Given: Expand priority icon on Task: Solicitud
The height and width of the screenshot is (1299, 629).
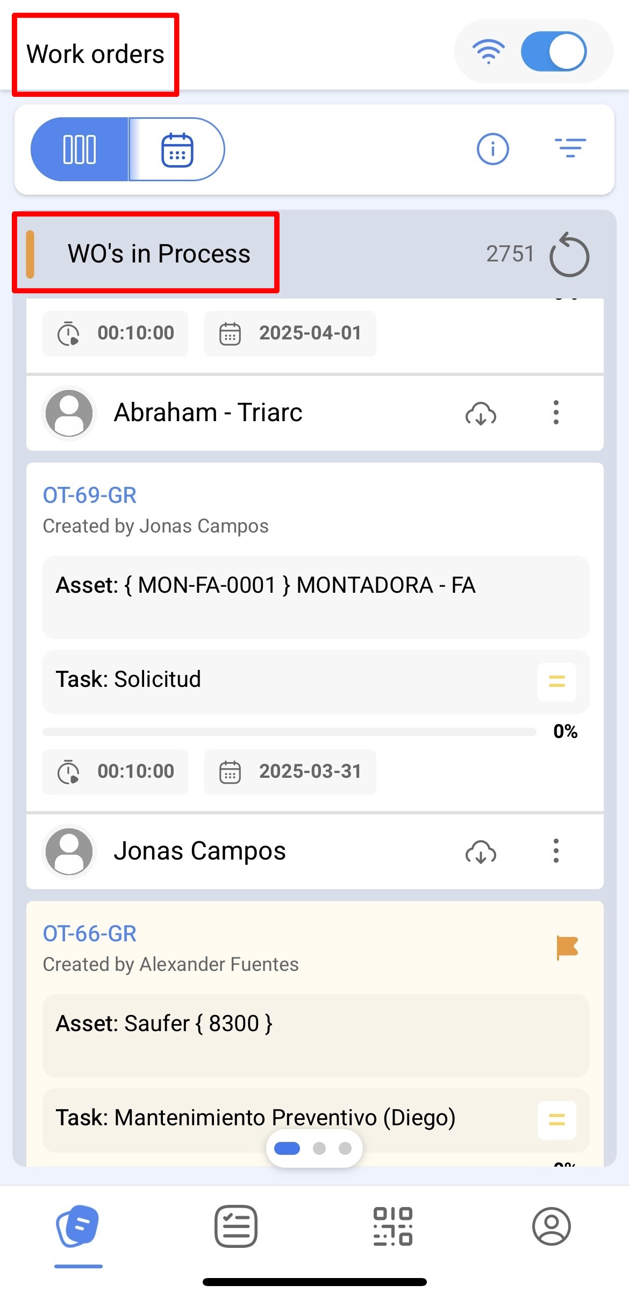Looking at the screenshot, I should (x=556, y=682).
